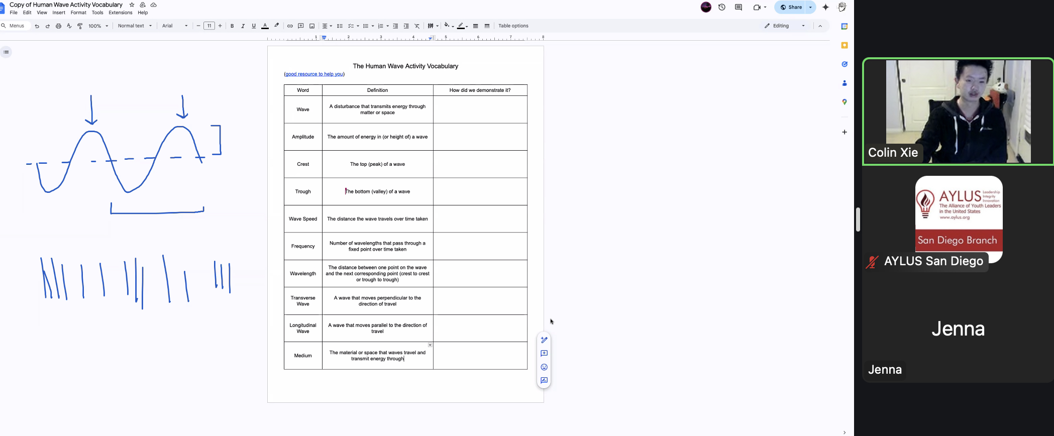Open version history
Viewport: 1054px width, 436px height.
tap(722, 7)
